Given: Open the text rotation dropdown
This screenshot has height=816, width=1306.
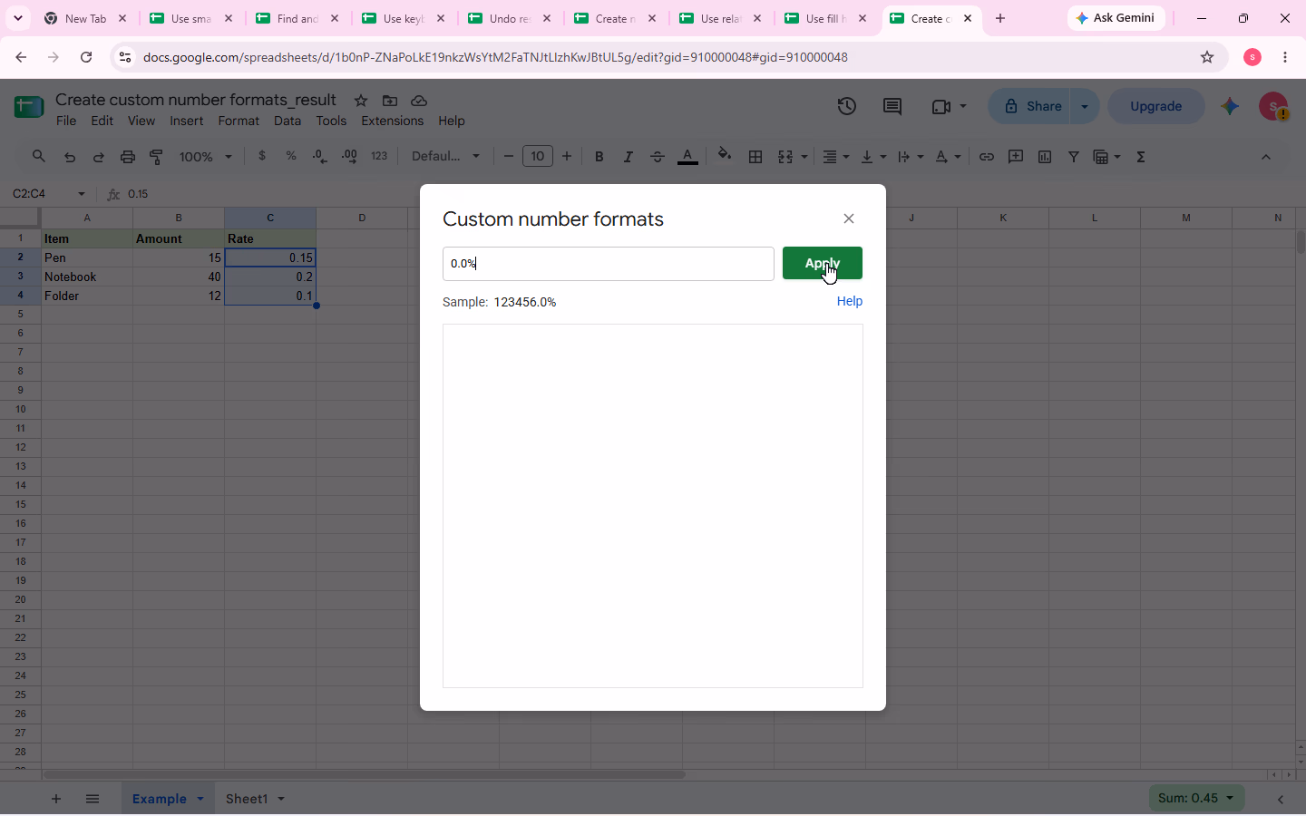Looking at the screenshot, I should click(x=948, y=157).
